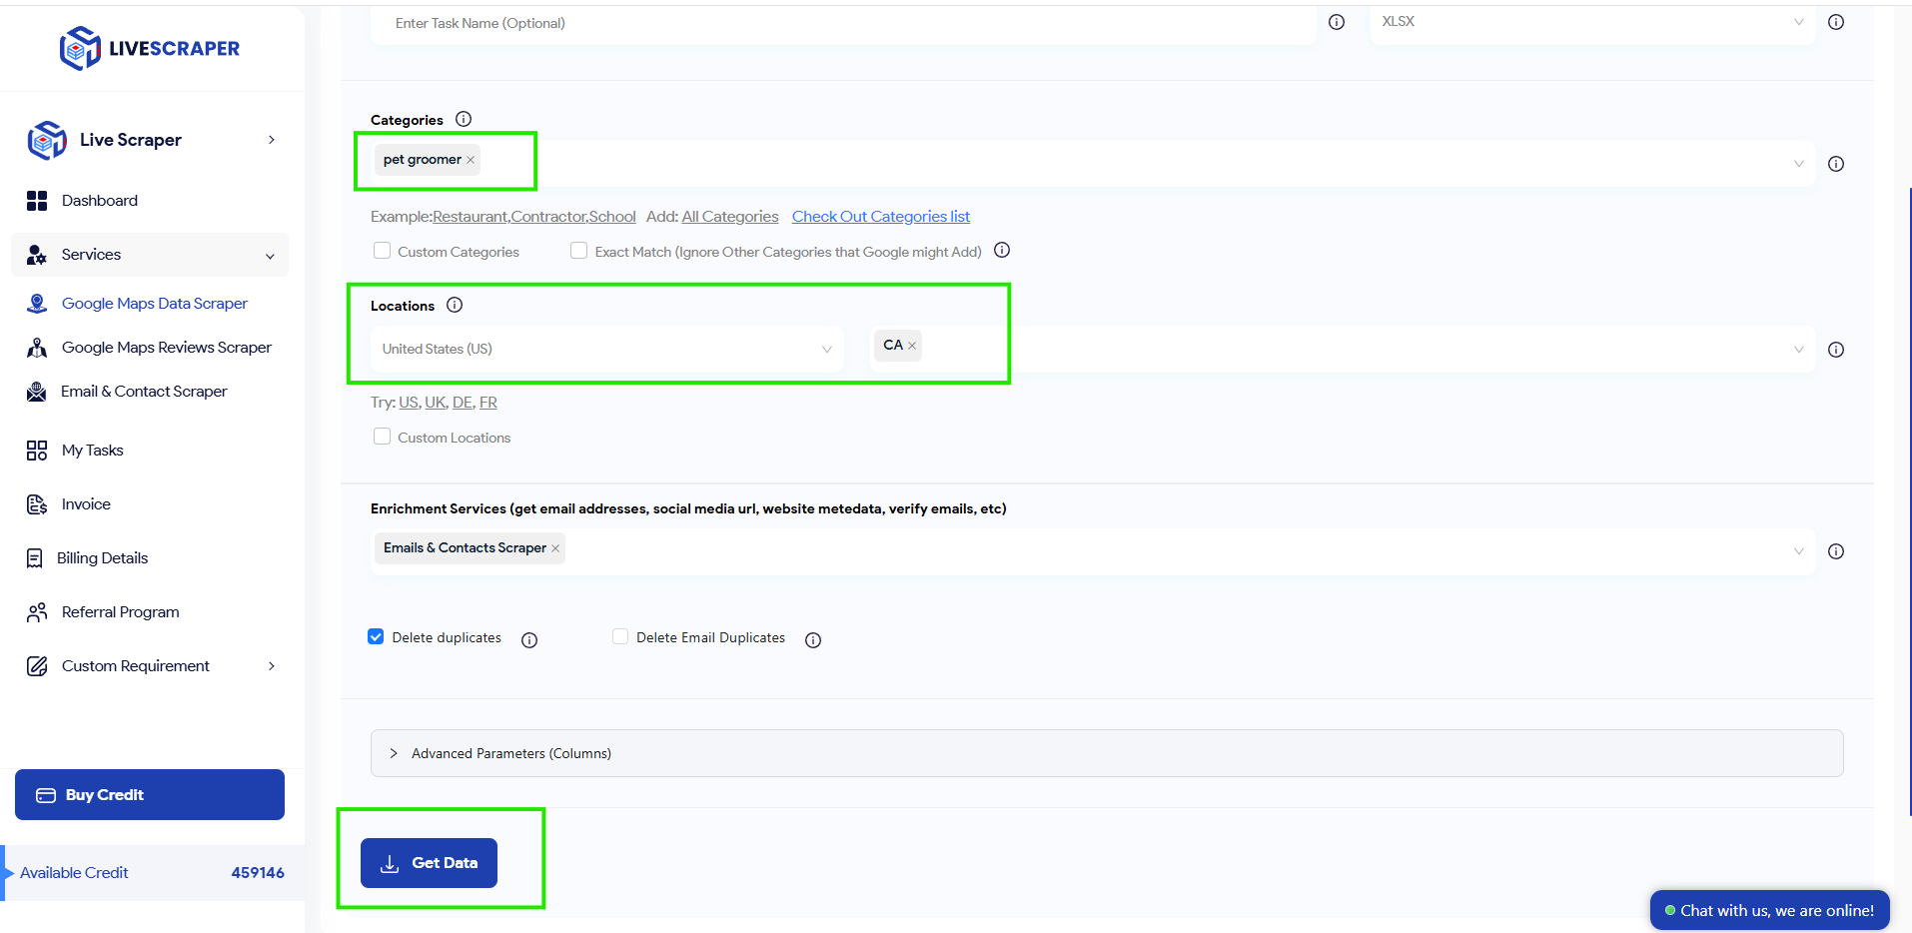
Task: Click the info icon beside Categories label
Action: click(464, 119)
